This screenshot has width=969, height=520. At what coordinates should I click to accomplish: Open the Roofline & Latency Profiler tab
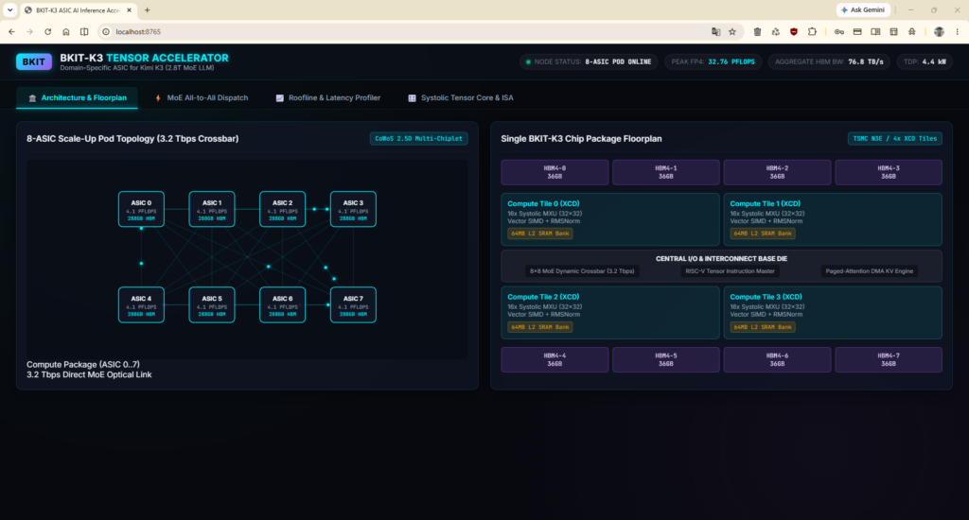click(x=328, y=97)
